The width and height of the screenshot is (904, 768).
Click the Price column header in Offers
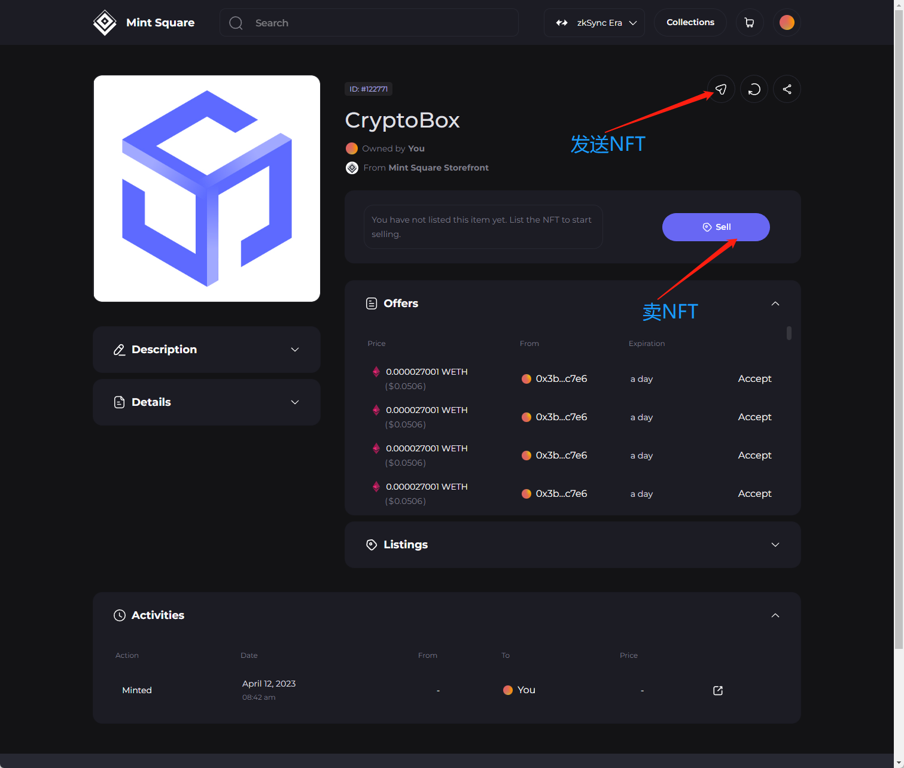click(x=376, y=344)
